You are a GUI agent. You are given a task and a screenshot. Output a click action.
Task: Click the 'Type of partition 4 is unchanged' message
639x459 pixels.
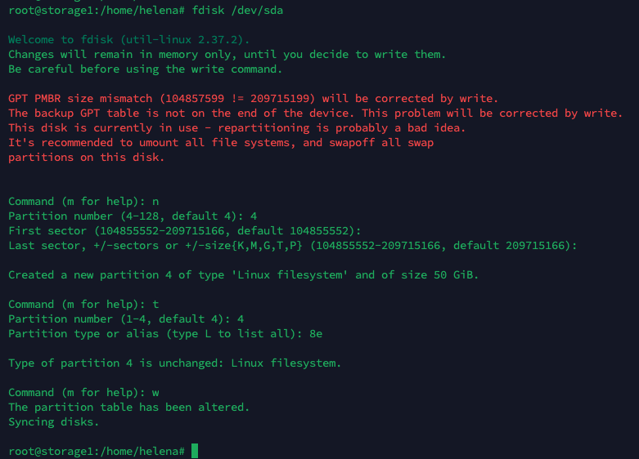[x=174, y=363]
